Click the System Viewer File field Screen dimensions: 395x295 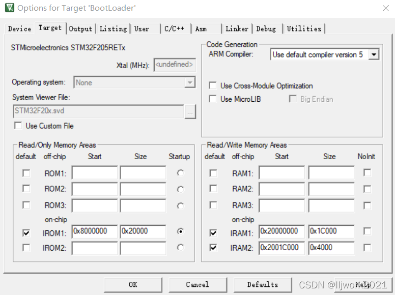pyautogui.click(x=98, y=111)
